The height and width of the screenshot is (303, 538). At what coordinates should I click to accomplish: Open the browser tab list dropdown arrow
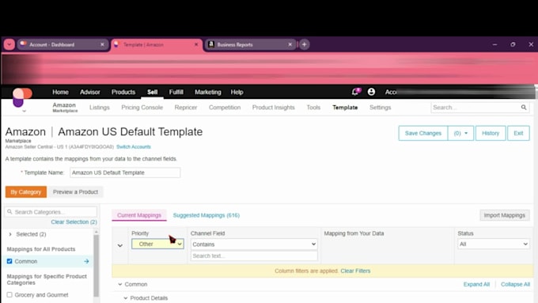click(x=9, y=44)
